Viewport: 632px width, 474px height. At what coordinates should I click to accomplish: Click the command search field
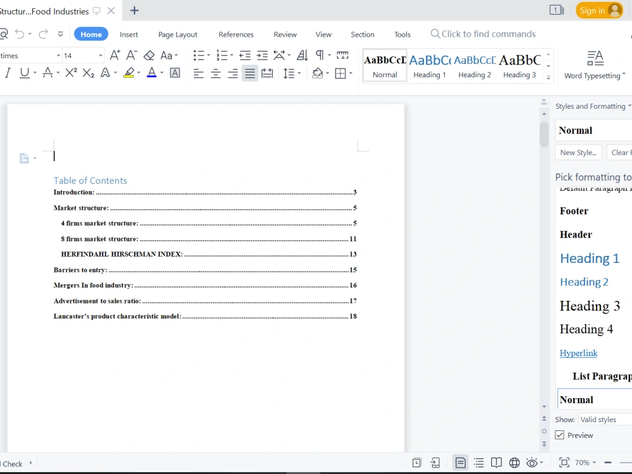pyautogui.click(x=483, y=34)
